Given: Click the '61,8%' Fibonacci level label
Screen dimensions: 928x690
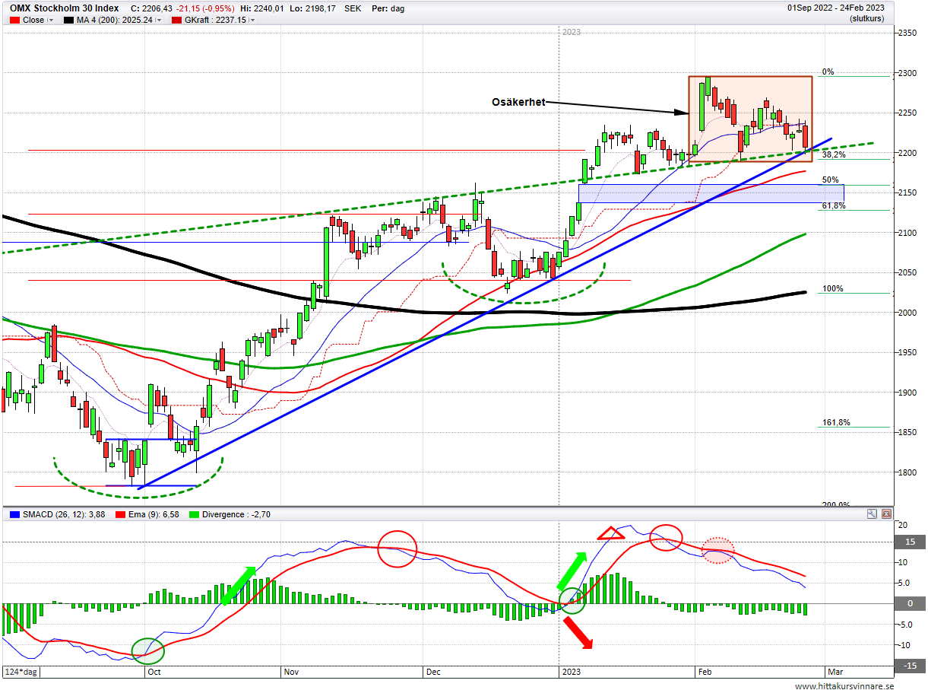Looking at the screenshot, I should (834, 206).
